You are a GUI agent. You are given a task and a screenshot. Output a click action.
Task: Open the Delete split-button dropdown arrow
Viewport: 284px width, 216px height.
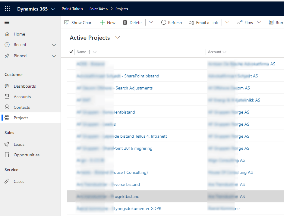tap(151, 23)
